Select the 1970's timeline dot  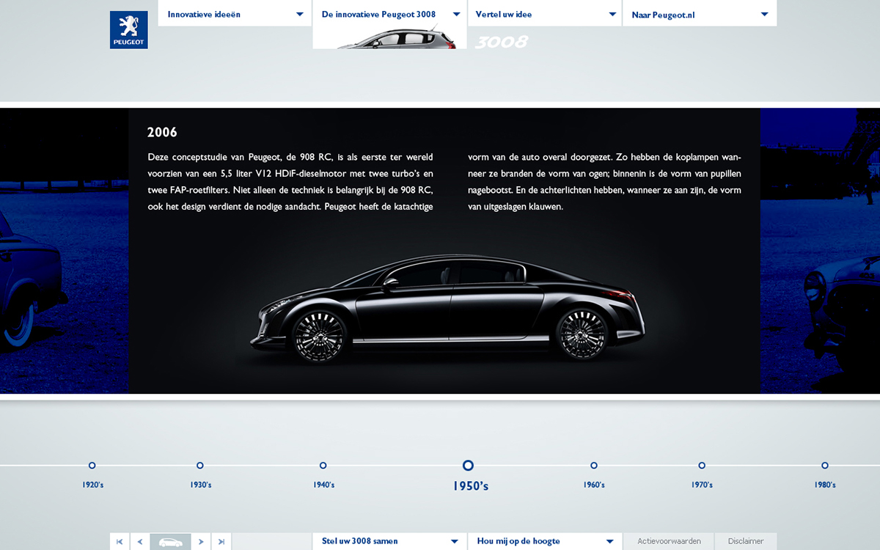pos(702,466)
